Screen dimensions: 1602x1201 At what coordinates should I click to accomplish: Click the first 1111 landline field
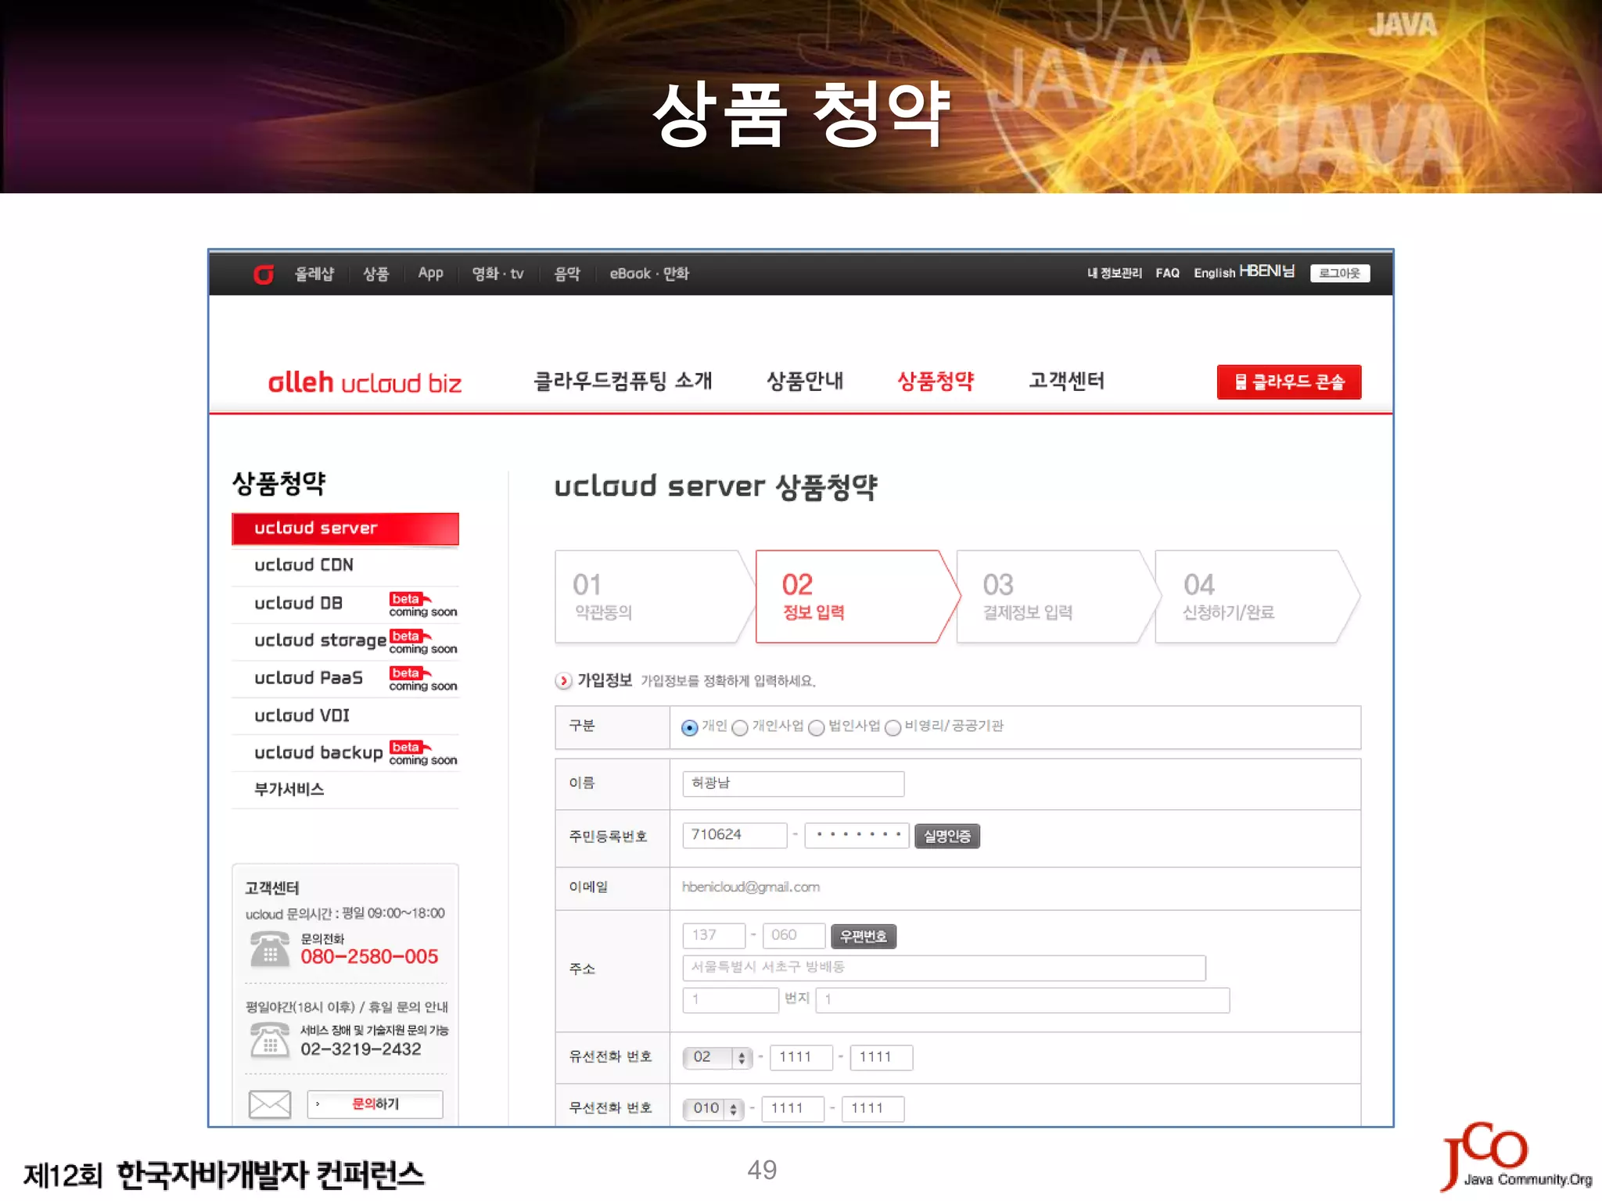pos(801,1057)
